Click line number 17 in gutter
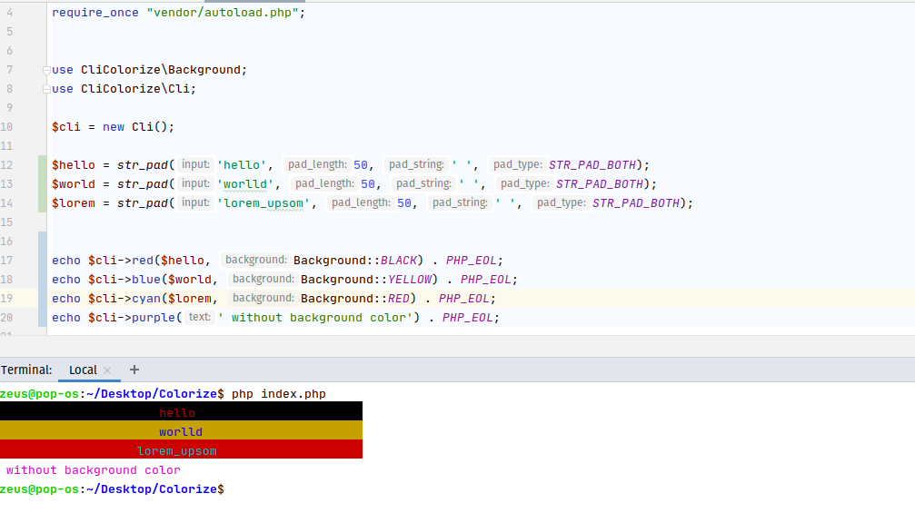This screenshot has width=915, height=523. click(x=6, y=260)
